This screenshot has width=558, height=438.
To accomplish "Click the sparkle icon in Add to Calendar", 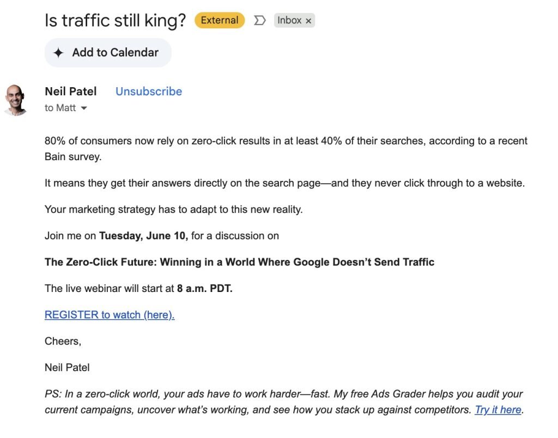I will pos(58,53).
